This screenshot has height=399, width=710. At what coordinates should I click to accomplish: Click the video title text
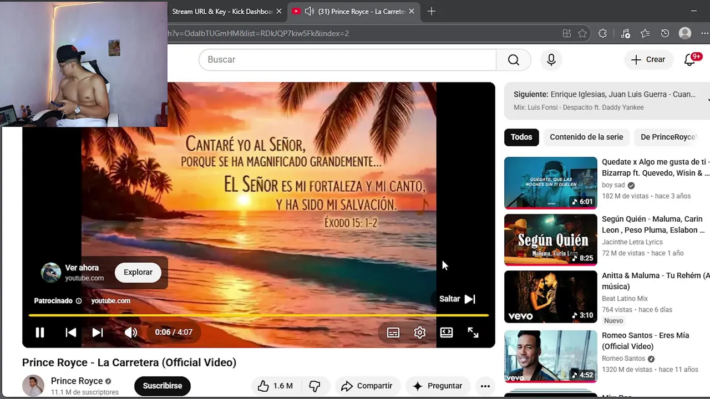point(129,362)
